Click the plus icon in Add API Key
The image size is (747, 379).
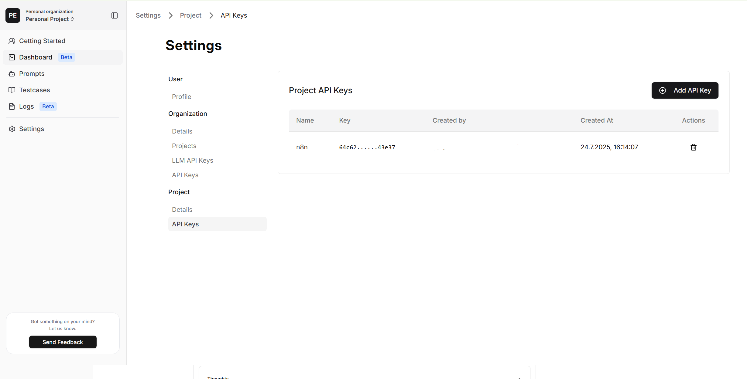pyautogui.click(x=663, y=90)
